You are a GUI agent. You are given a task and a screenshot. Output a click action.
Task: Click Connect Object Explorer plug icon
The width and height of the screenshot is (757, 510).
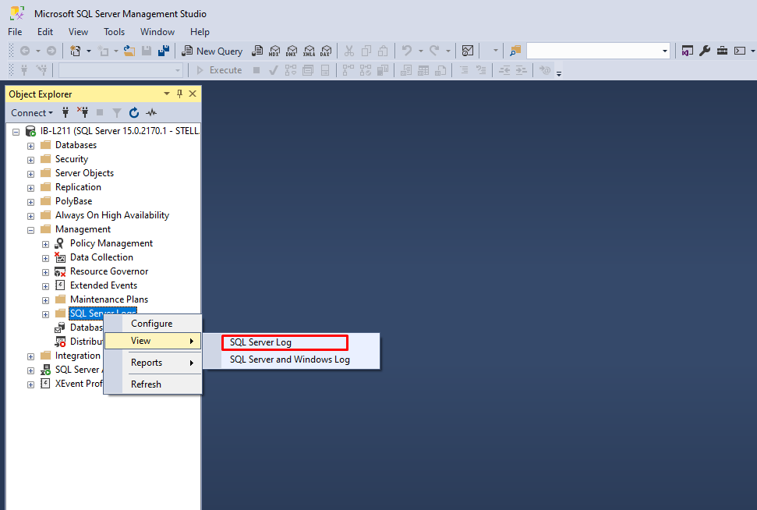click(65, 112)
